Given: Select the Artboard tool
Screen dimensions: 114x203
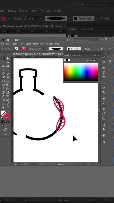Looking at the screenshot, I should point(3,104).
